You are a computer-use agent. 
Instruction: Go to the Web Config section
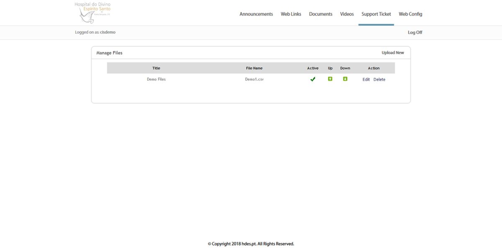coord(410,14)
